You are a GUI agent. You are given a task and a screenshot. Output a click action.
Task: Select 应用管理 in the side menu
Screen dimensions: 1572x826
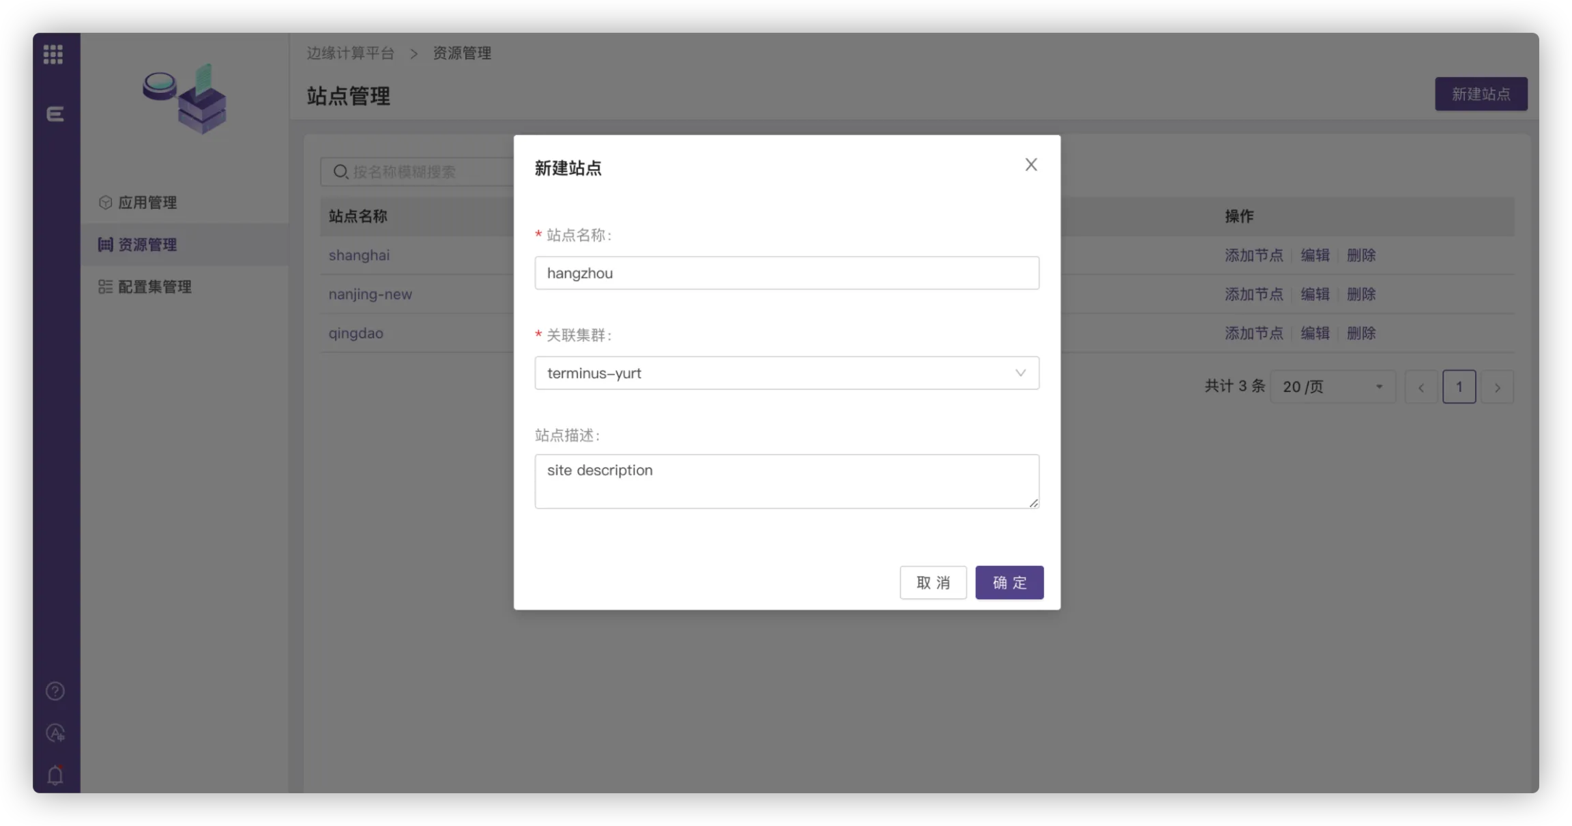point(147,203)
